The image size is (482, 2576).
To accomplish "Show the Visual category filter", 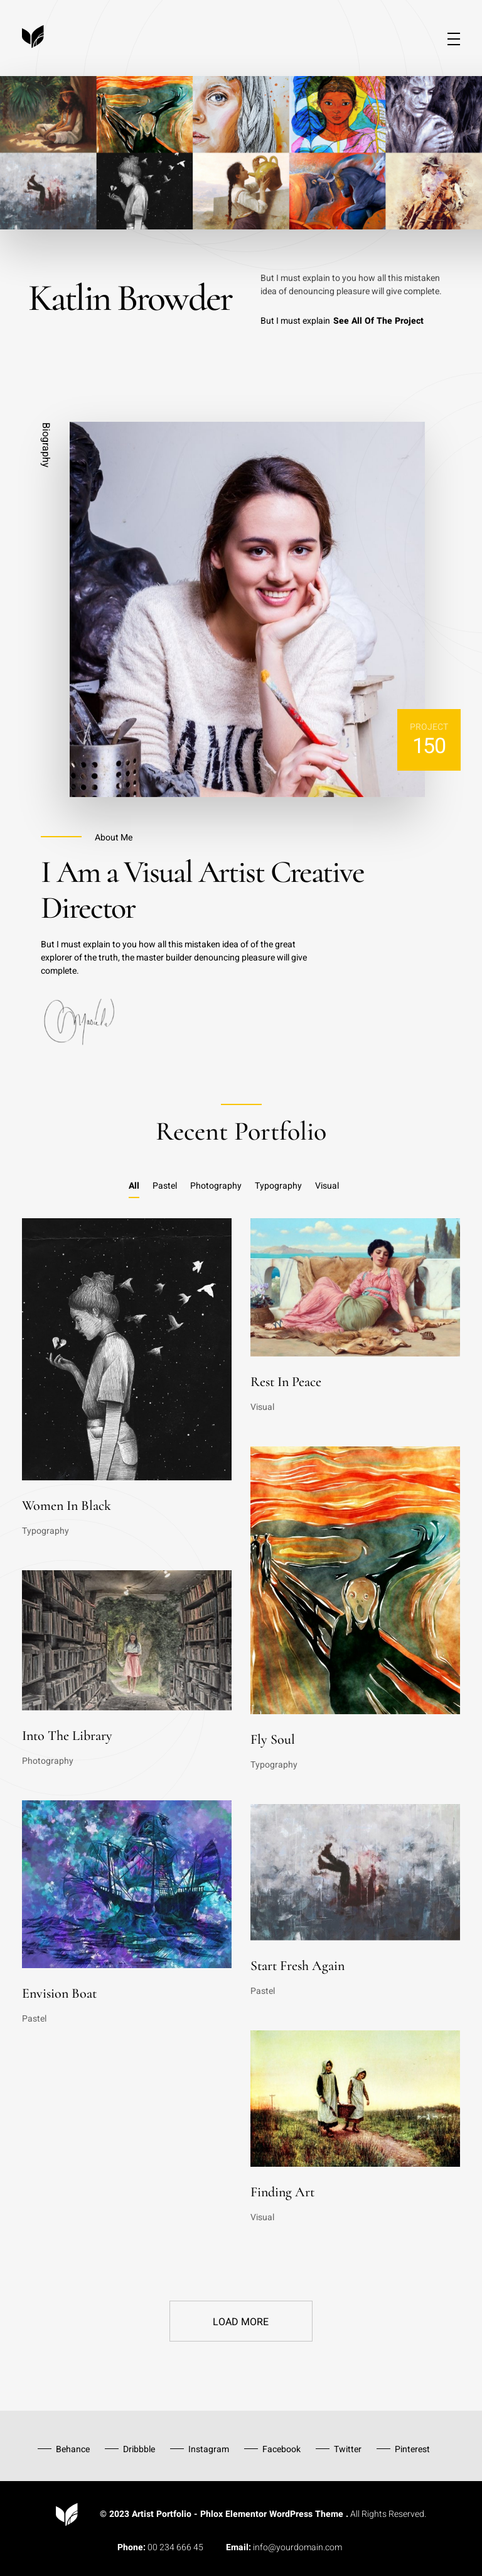I will 328,1186.
